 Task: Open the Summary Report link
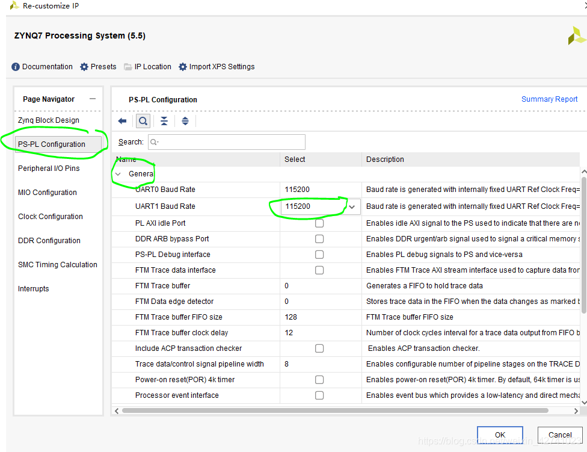pos(549,99)
